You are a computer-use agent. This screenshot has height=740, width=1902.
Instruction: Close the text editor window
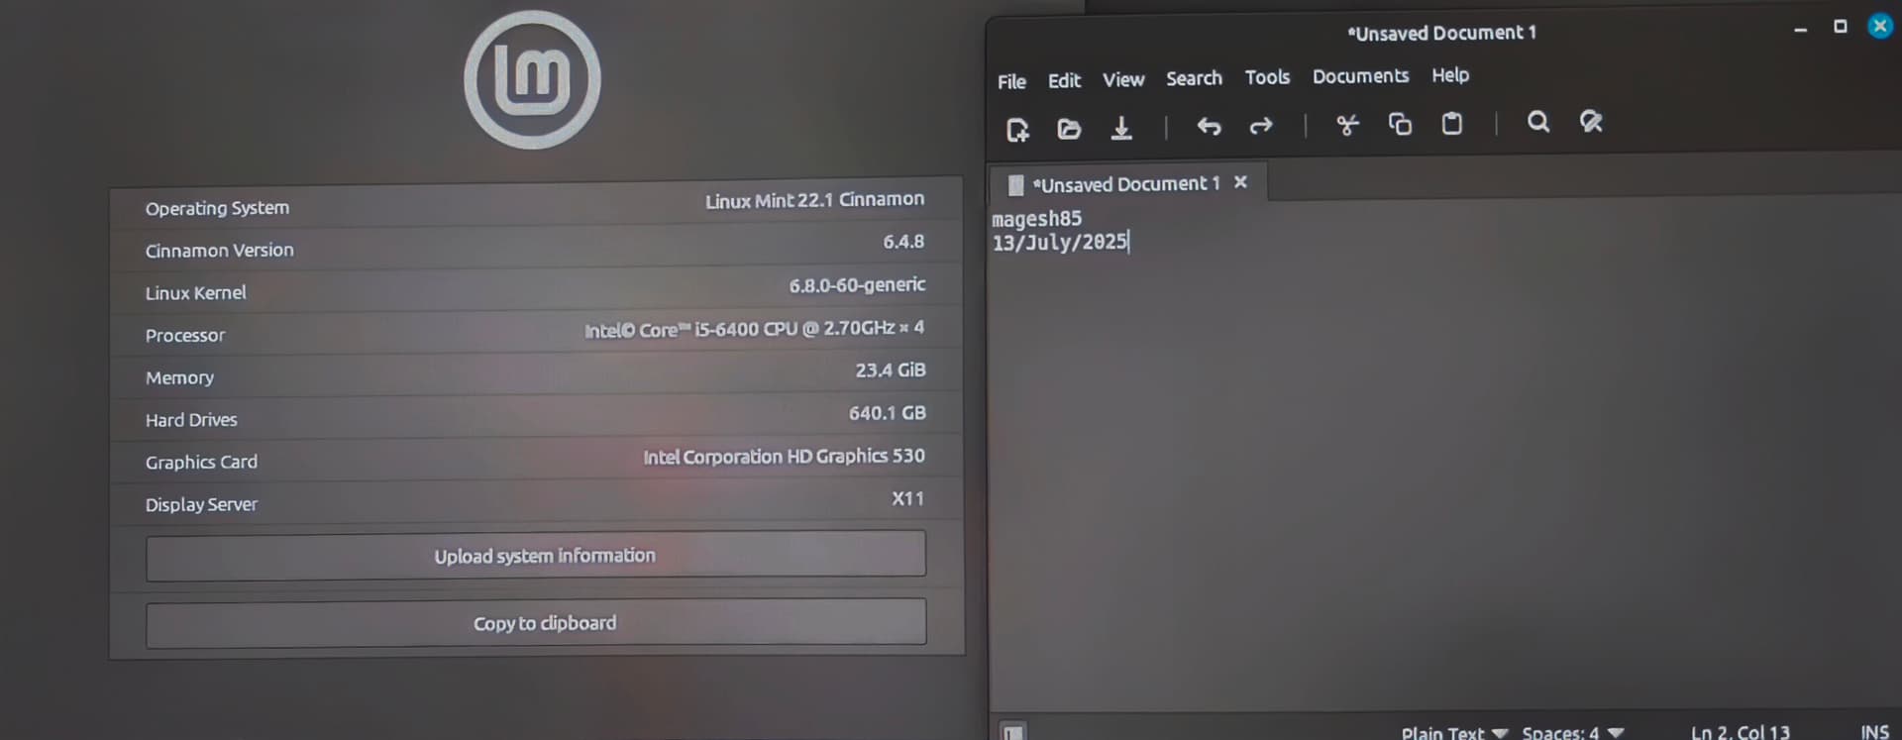(x=1879, y=26)
